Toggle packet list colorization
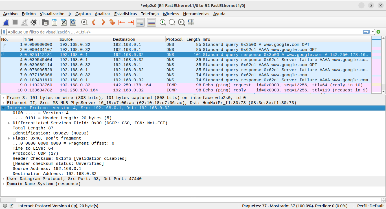The width and height of the screenshot is (386, 209). point(152,22)
